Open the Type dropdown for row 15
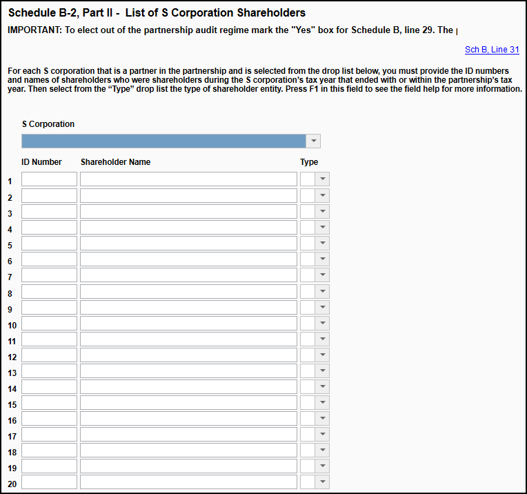 click(322, 403)
